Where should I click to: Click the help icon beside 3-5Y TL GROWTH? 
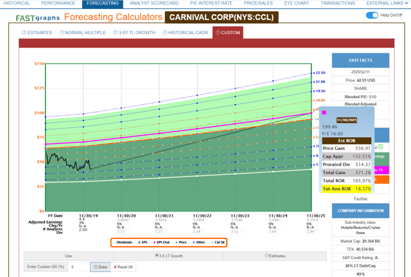tap(116, 33)
